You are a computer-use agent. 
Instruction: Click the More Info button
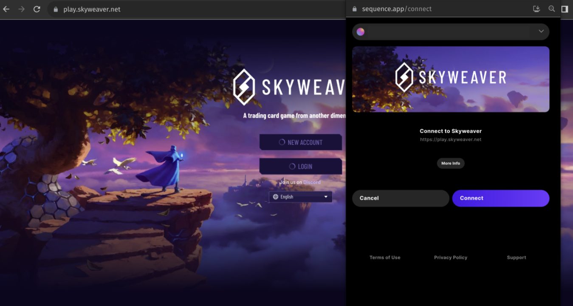(x=450, y=163)
